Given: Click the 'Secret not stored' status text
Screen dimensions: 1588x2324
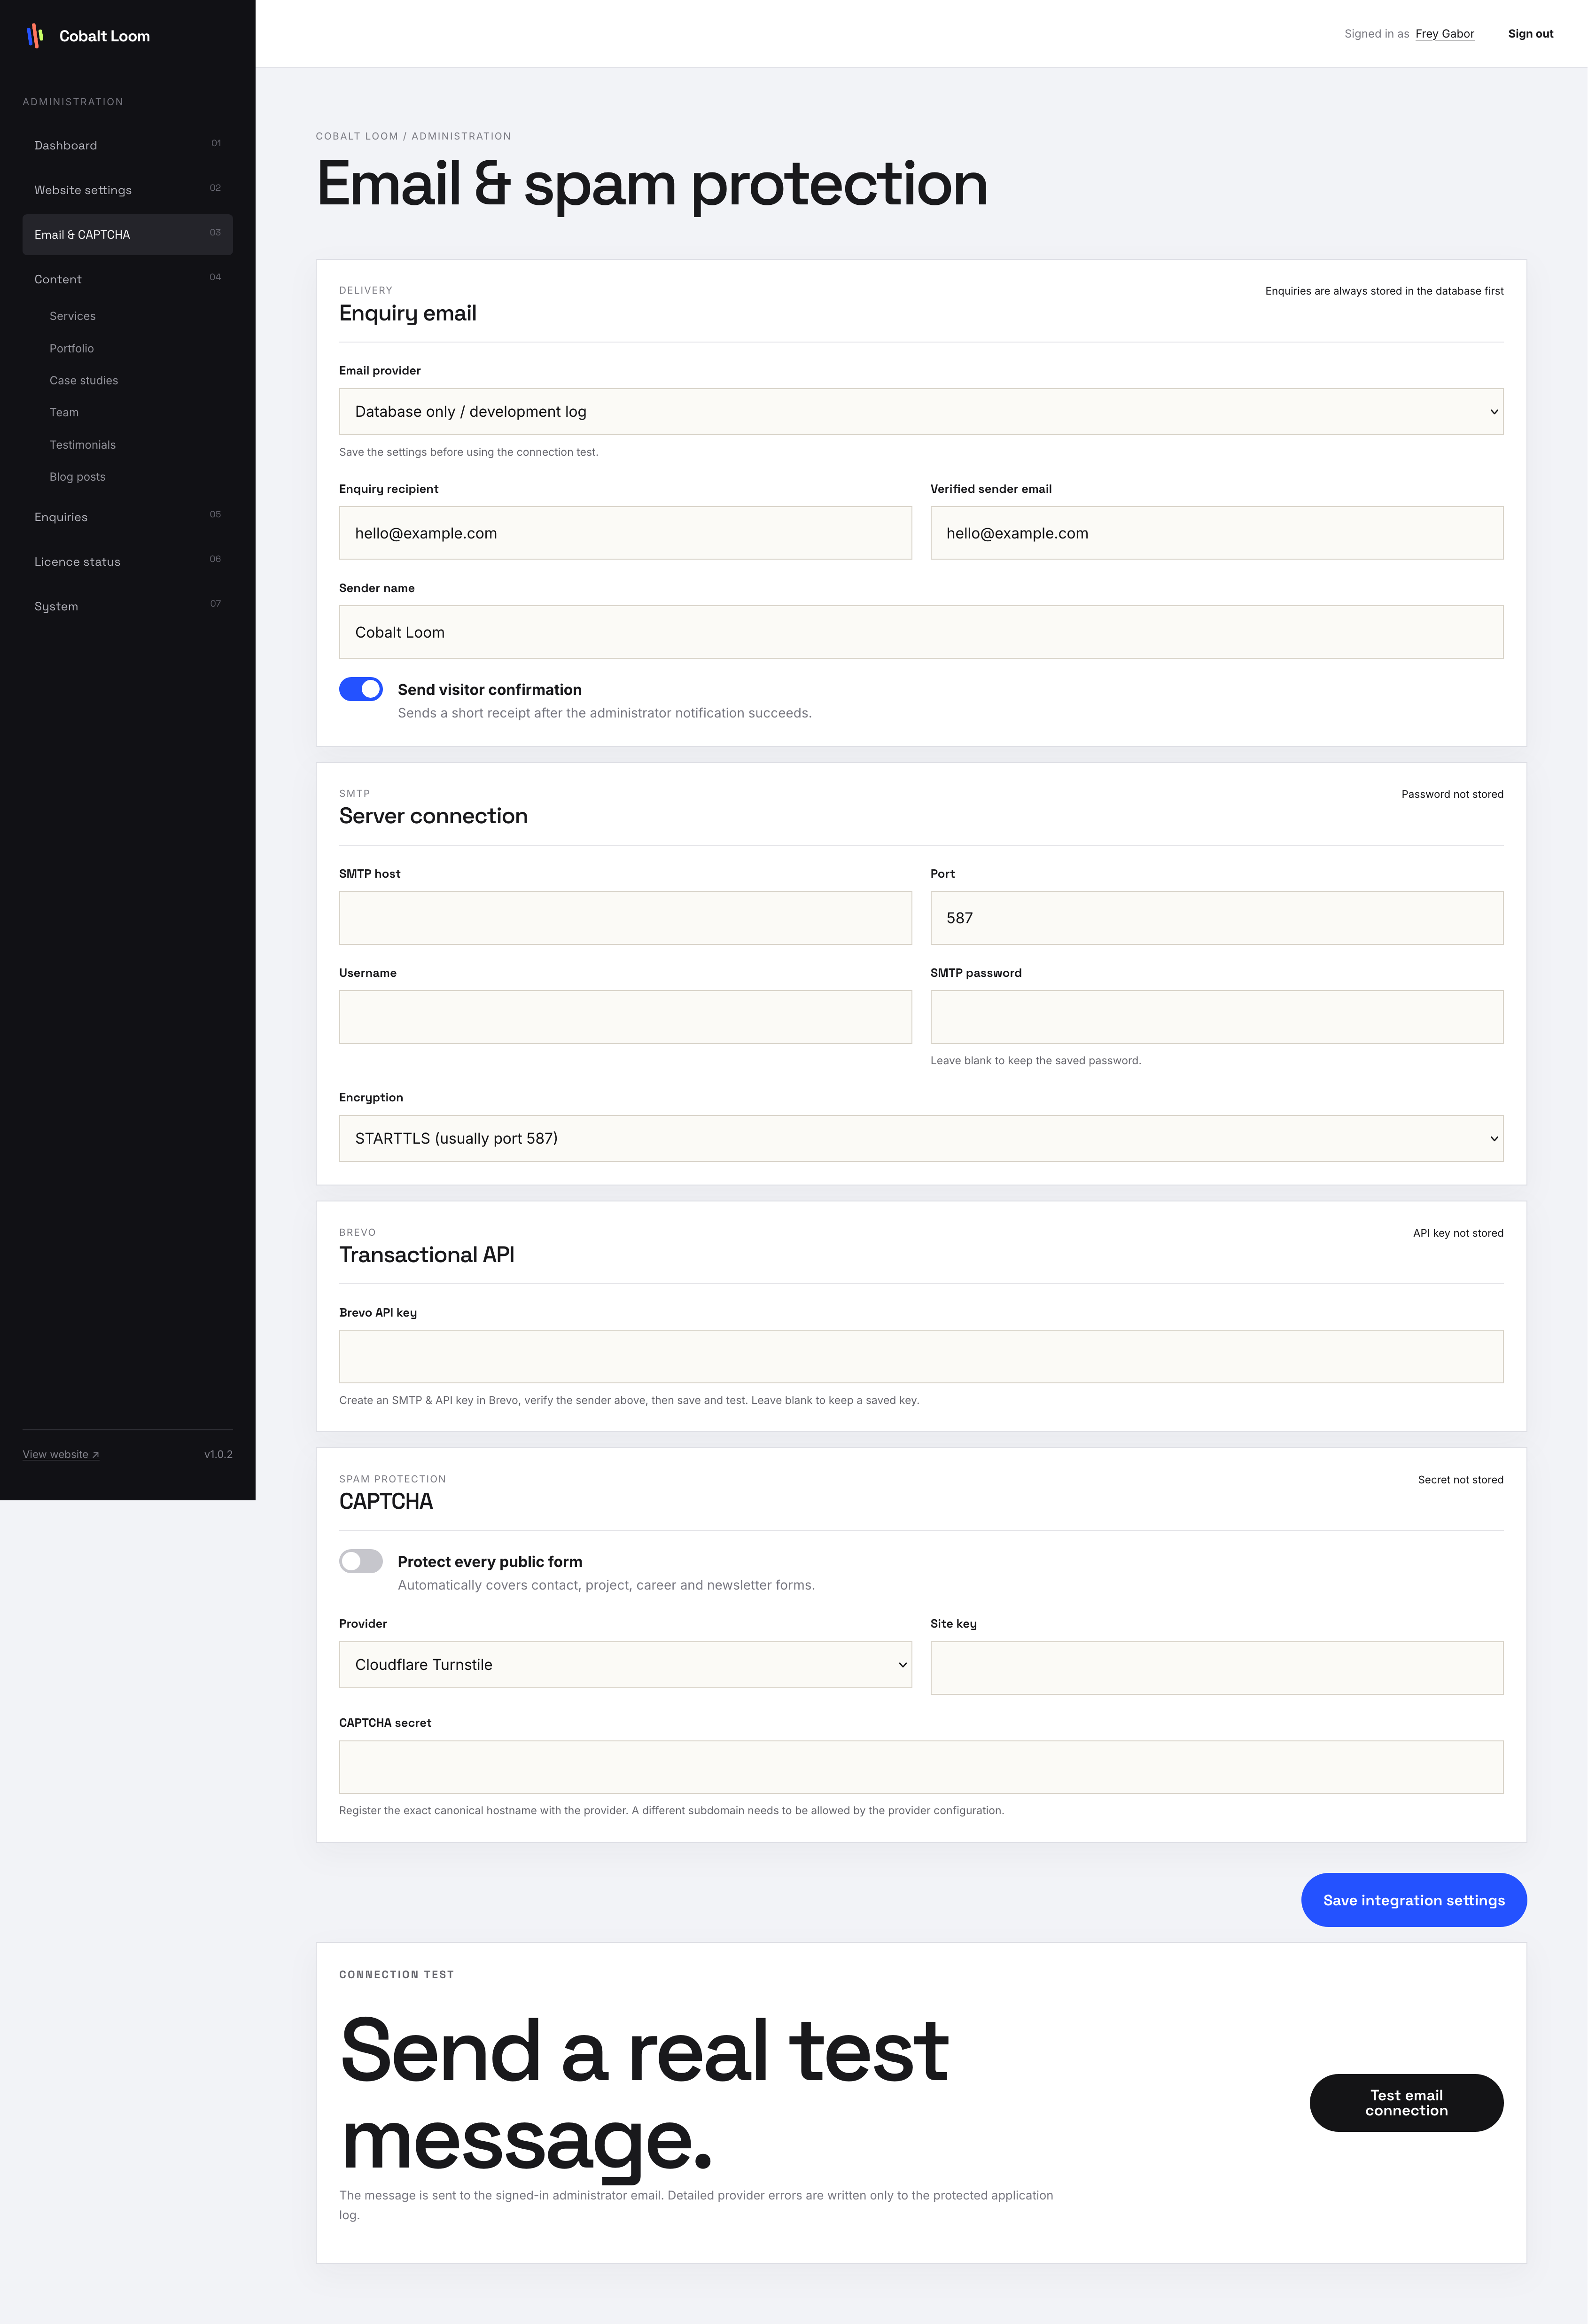Looking at the screenshot, I should [x=1460, y=1480].
